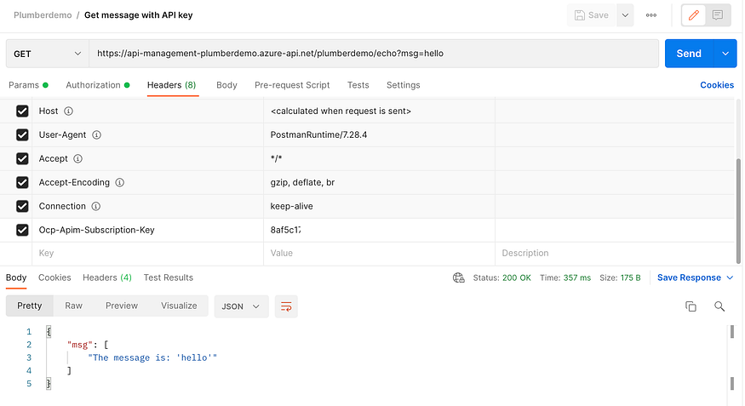Disable the Ocp-Apim-Subscription-Key header checkbox
The height and width of the screenshot is (406, 745).
[x=22, y=230]
